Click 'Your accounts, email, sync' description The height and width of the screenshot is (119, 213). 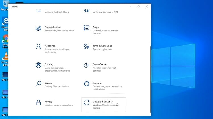coord(57,51)
